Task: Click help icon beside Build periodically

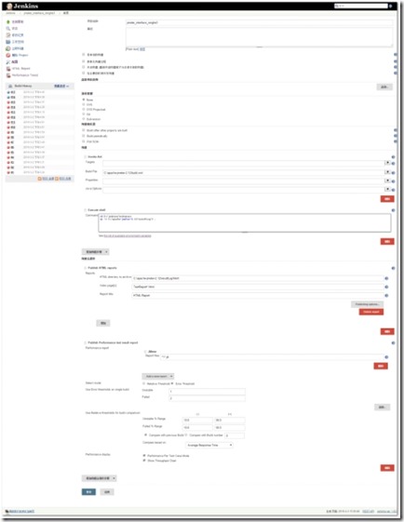Action: click(x=396, y=136)
